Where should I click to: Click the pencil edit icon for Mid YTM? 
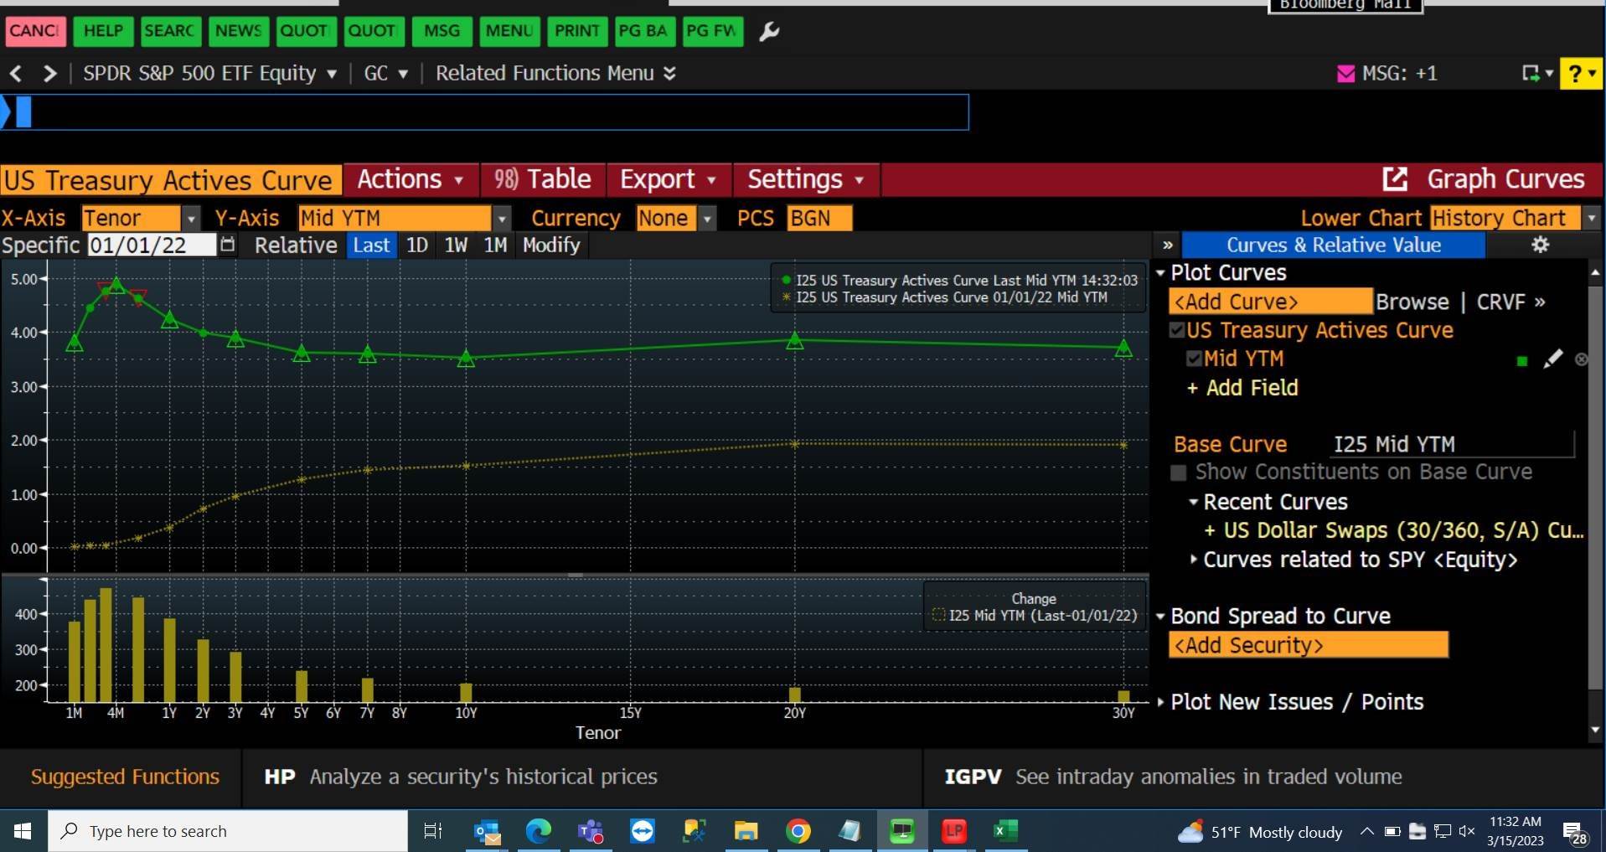pos(1552,359)
